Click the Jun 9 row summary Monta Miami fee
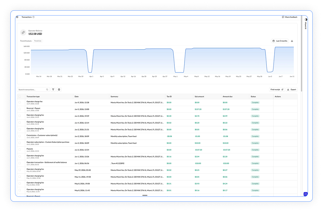 (137, 103)
